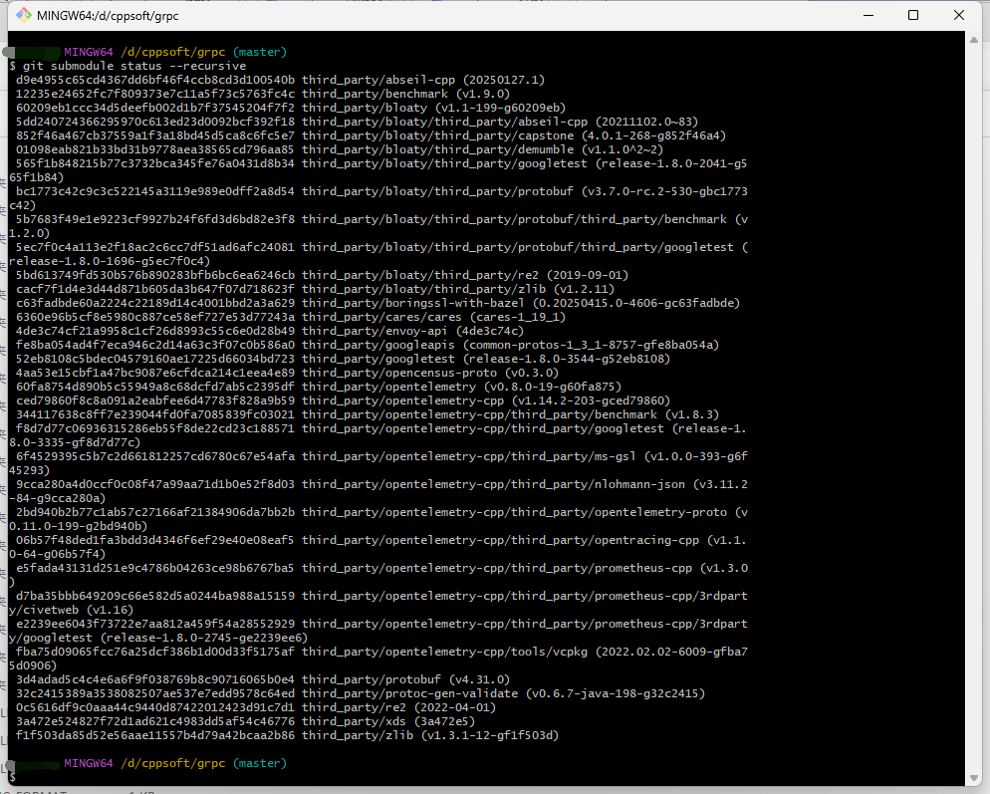The width and height of the screenshot is (990, 794).
Task: Click opentelemetry-cpp/third_party/nlohmann-json path
Action: (x=493, y=483)
